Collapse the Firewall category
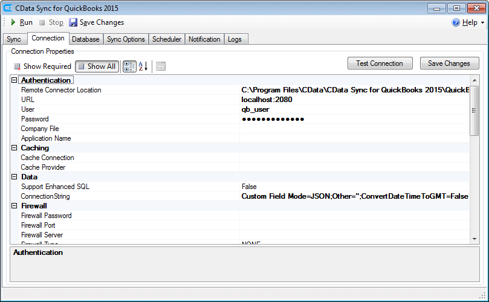Viewport: 489px width, 302px height. click(x=15, y=206)
